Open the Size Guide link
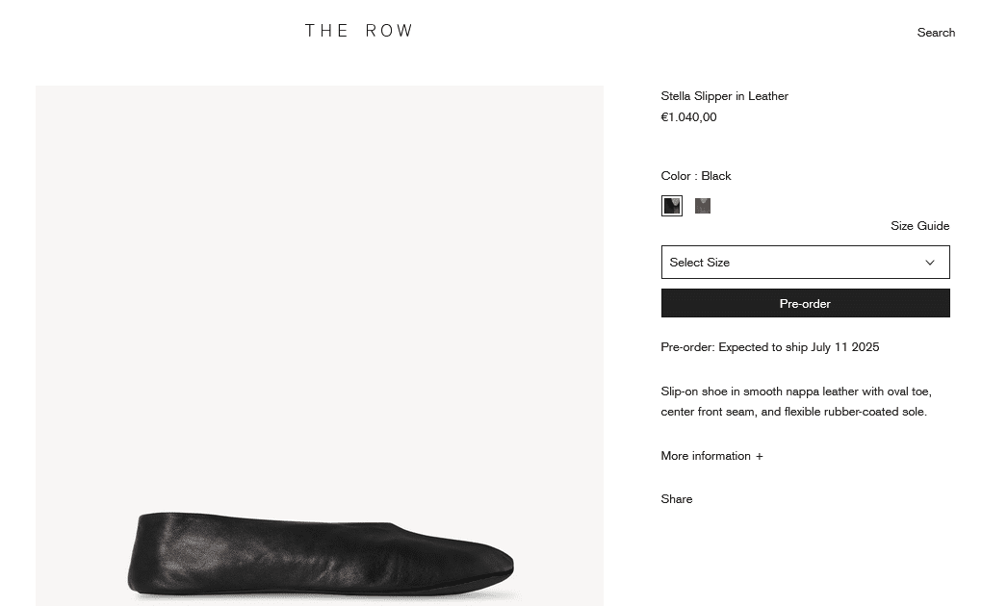 click(x=919, y=226)
